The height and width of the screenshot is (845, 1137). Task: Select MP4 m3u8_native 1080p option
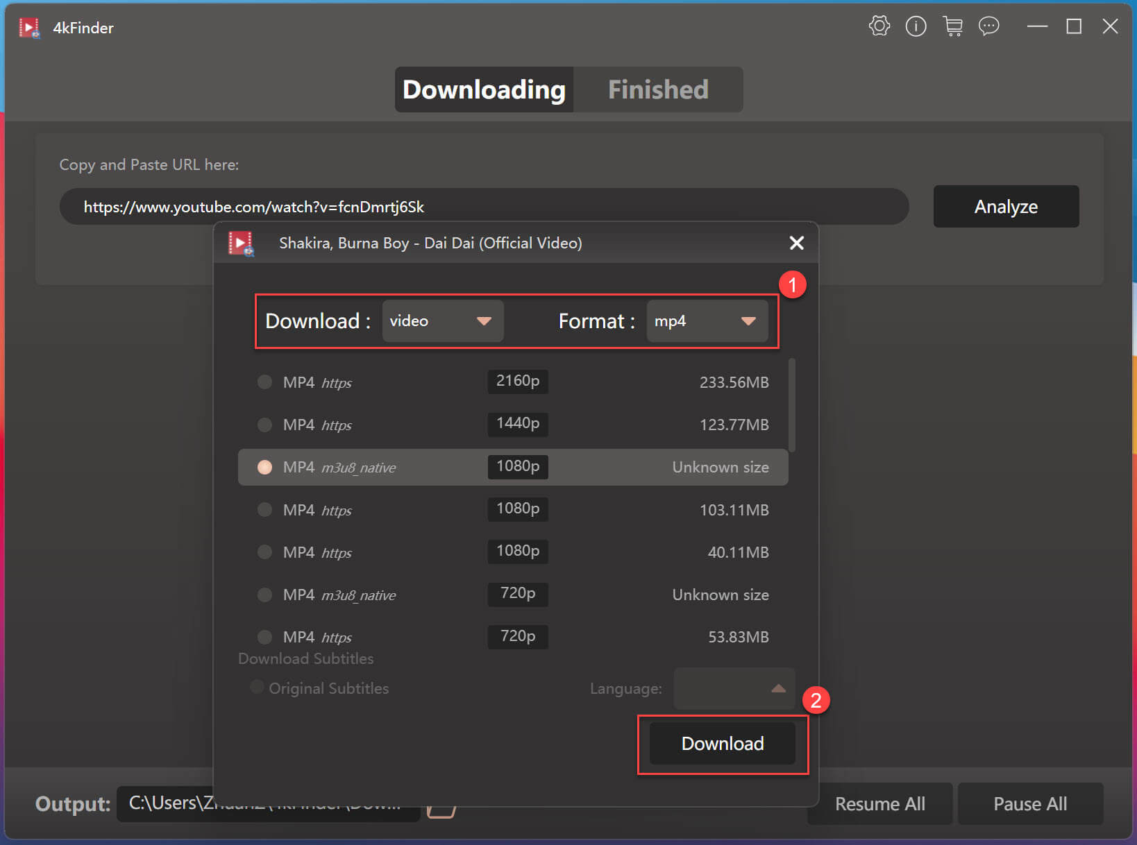513,467
